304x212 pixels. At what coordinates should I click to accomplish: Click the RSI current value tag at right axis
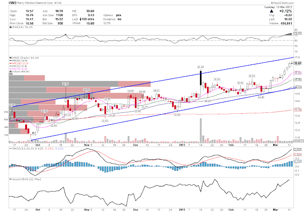pos(298,33)
